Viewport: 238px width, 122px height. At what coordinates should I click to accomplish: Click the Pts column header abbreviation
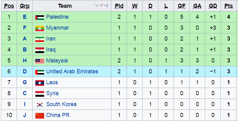point(228,6)
